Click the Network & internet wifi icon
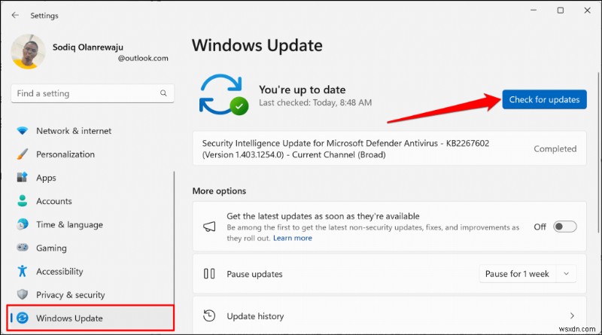Screen dimensions: 602x335 (23, 131)
